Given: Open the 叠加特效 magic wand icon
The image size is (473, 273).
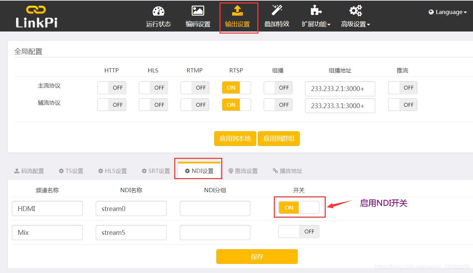Looking at the screenshot, I should (x=277, y=11).
